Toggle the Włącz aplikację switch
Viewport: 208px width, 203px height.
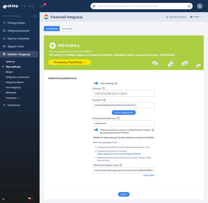[96, 83]
